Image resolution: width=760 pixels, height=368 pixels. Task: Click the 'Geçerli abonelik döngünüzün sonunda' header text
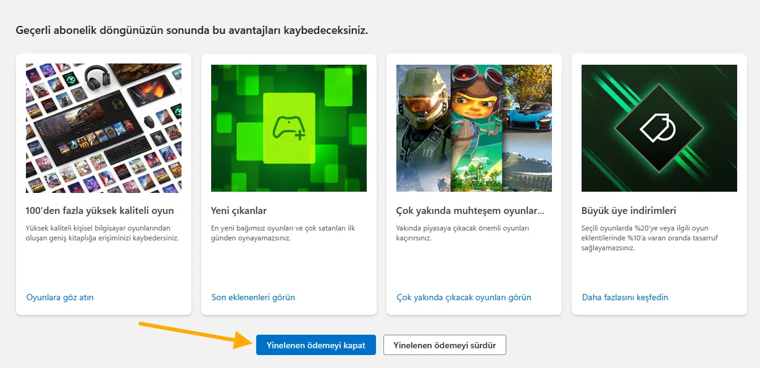pos(191,30)
